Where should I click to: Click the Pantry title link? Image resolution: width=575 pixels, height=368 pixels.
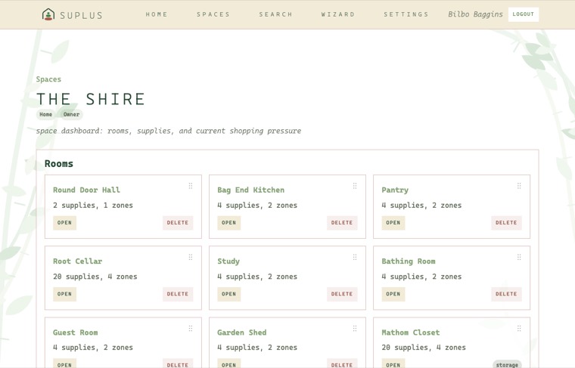tap(395, 190)
